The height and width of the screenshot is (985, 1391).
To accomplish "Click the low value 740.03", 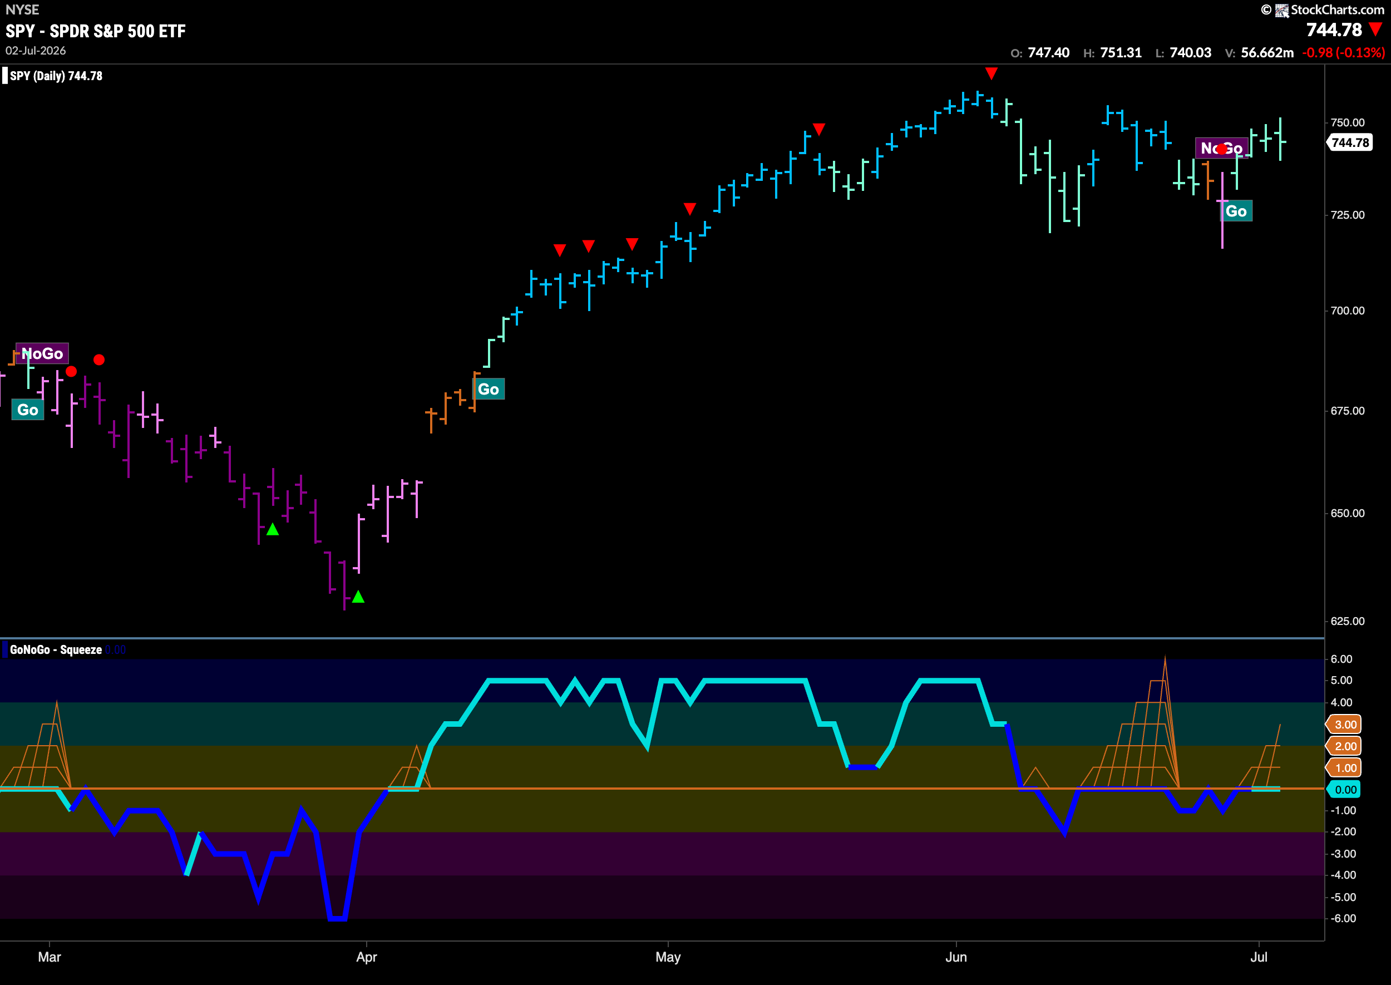I will pyautogui.click(x=1190, y=53).
